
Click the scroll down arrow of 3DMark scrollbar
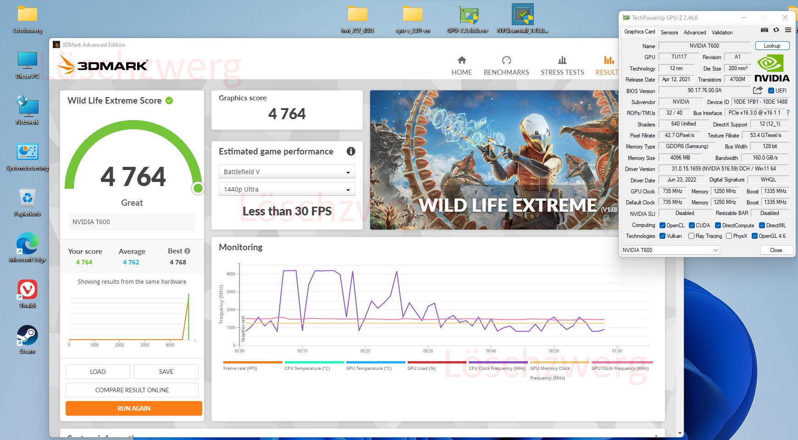click(x=680, y=433)
